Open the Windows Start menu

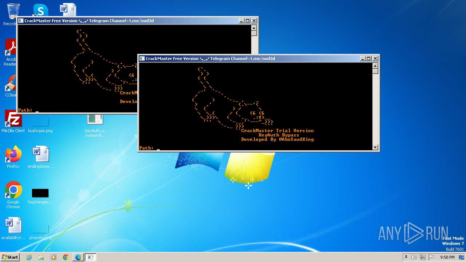click(10, 257)
